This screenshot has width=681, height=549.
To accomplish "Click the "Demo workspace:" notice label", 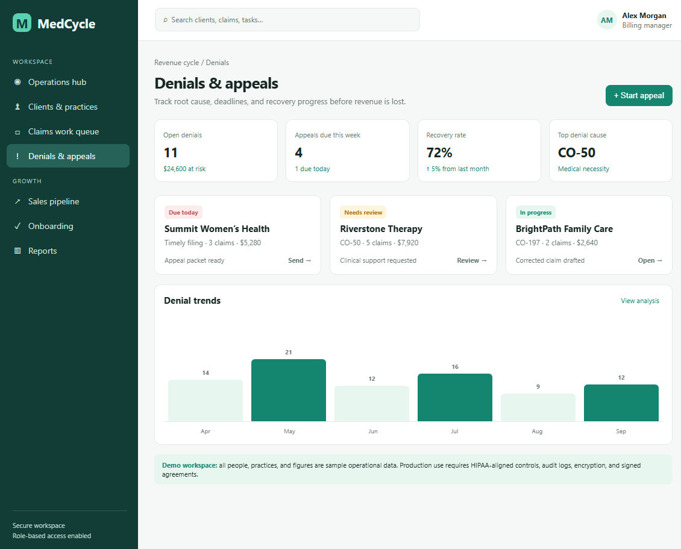I will pyautogui.click(x=189, y=465).
